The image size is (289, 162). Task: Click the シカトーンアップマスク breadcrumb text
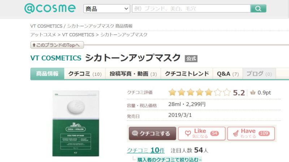[x=124, y=35]
